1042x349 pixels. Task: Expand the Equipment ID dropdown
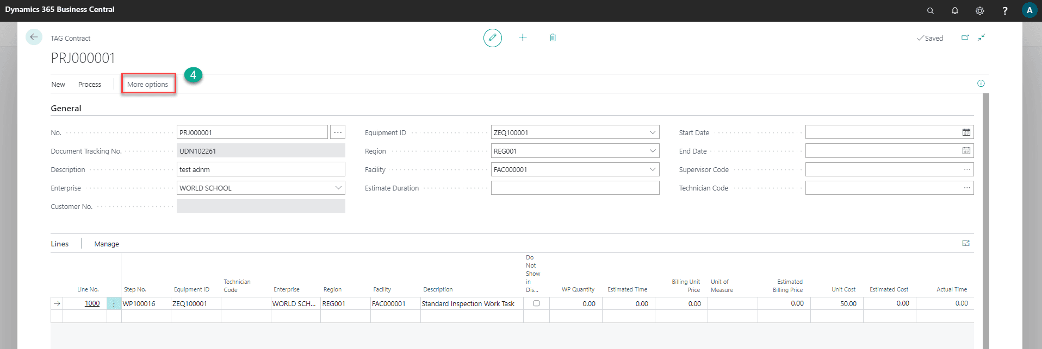click(652, 132)
